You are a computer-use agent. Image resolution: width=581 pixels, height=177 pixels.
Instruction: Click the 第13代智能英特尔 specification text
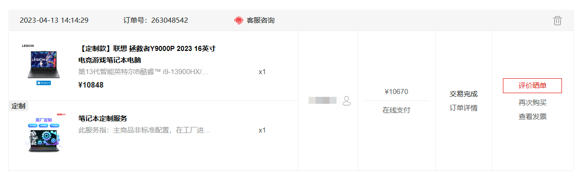143,72
